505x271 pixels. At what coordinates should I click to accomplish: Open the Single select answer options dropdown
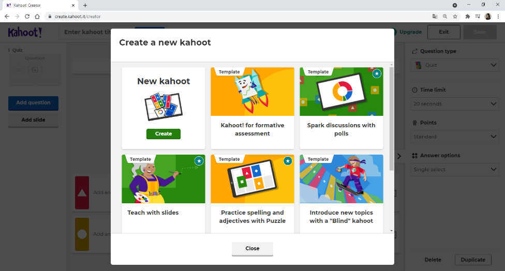455,170
